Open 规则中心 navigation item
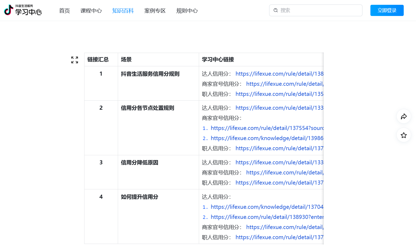416x245 pixels. click(187, 11)
